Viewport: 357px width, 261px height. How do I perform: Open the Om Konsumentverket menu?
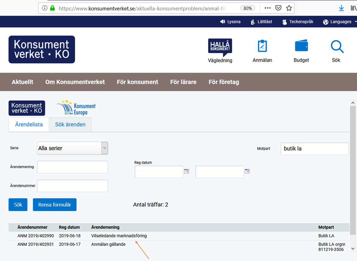coord(75,82)
